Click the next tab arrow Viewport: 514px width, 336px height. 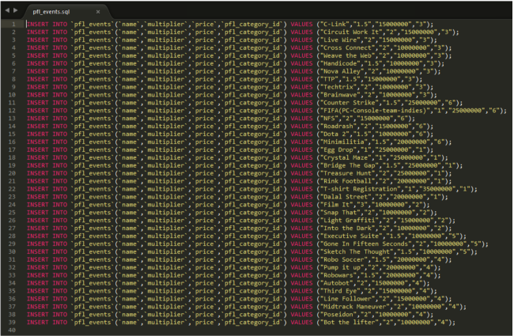click(14, 12)
